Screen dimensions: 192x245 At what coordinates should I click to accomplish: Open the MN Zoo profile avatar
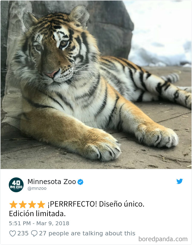click(x=16, y=185)
